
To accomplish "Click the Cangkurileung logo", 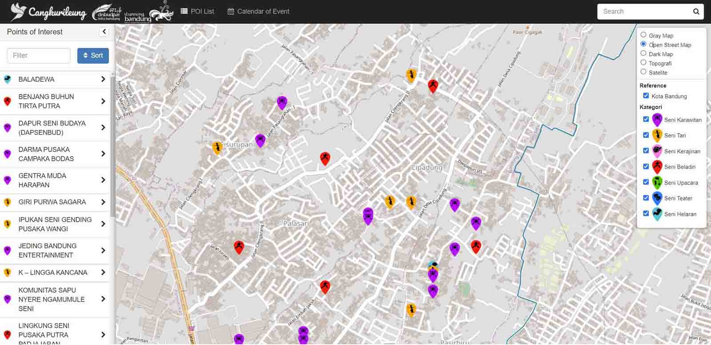I will pyautogui.click(x=49, y=12).
